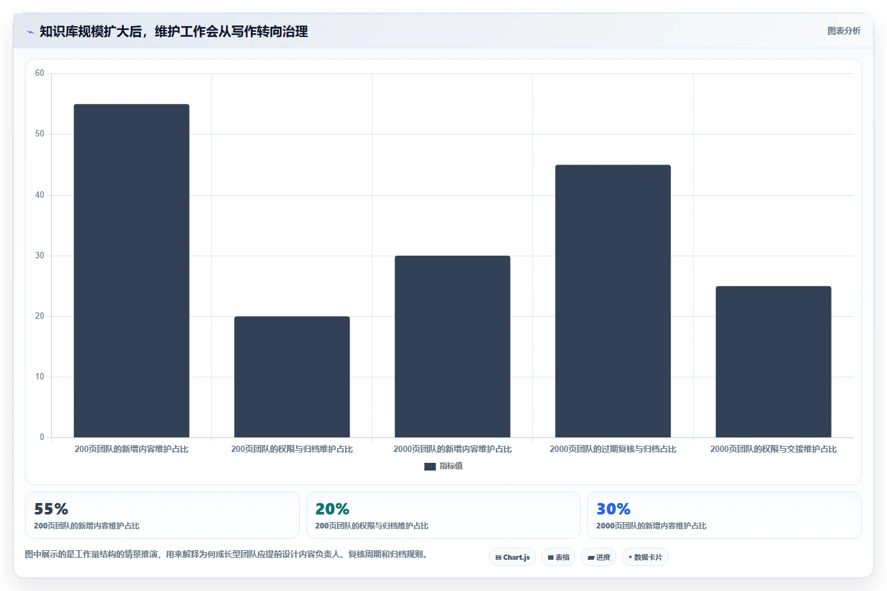Select the bar for 200页团队的新增内容维护占比

click(131, 271)
